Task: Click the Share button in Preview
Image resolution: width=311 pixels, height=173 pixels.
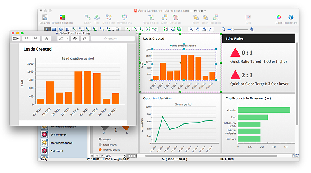Action: (47, 39)
